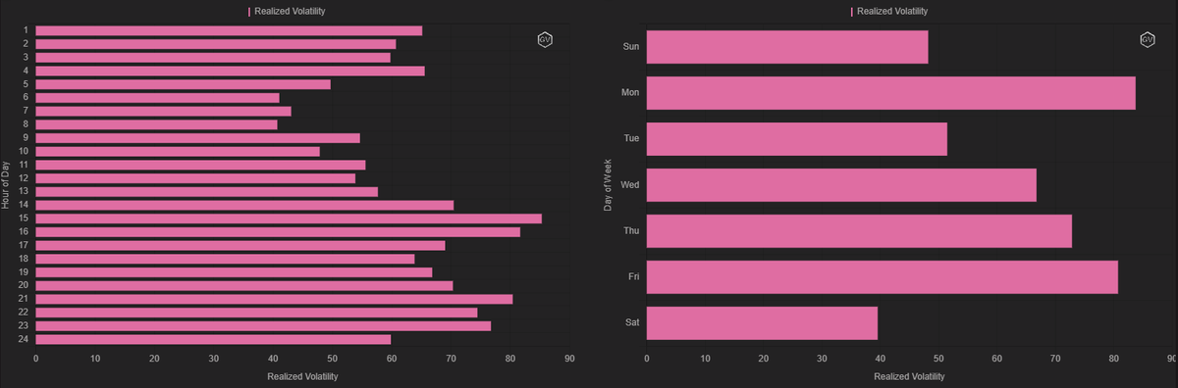Select the hour 1 volatility bar
Viewport: 1178px width, 388px height.
pos(229,30)
